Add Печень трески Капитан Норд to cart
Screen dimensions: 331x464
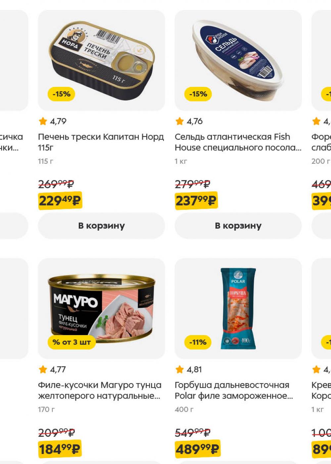pos(101,226)
